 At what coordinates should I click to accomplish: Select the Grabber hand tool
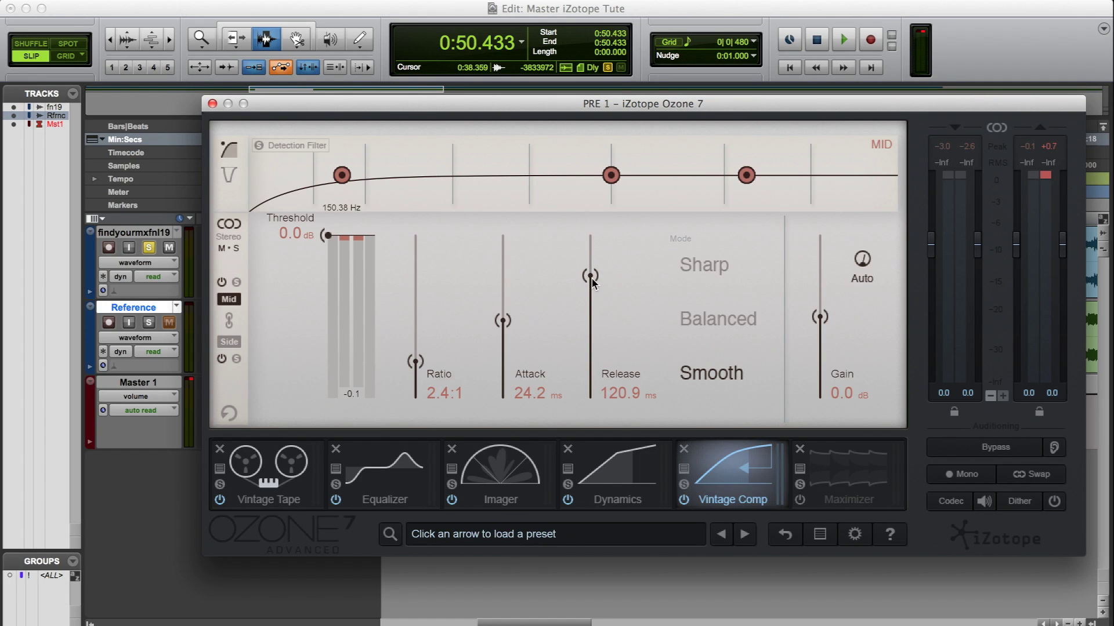pos(297,39)
